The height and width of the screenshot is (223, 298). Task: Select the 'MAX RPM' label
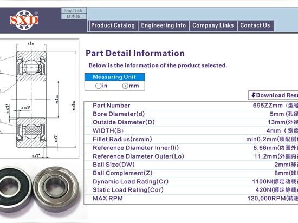point(108,199)
